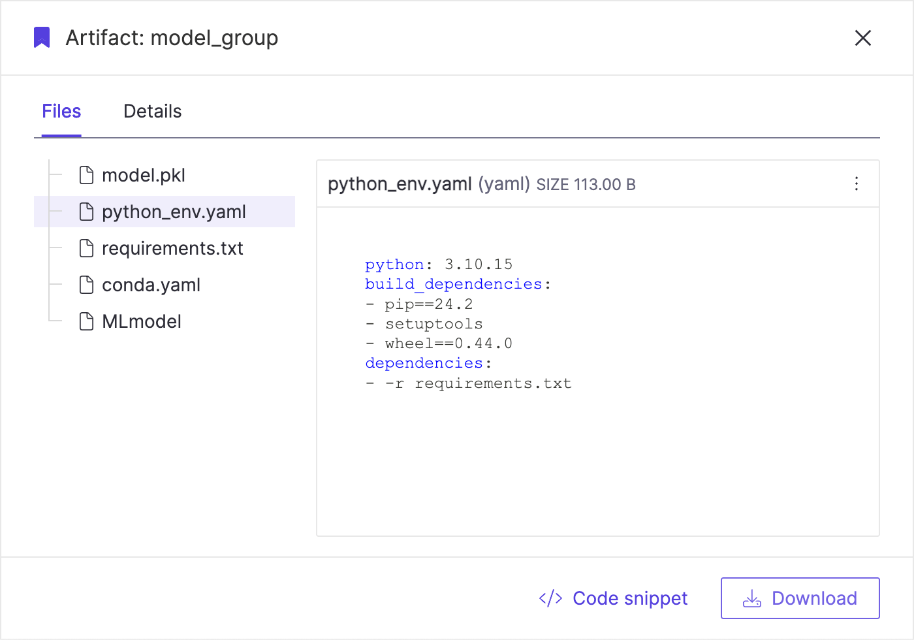Close the model_group artifact dialog

[x=863, y=38]
